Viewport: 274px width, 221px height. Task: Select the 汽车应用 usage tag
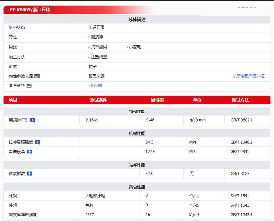pos(99,47)
